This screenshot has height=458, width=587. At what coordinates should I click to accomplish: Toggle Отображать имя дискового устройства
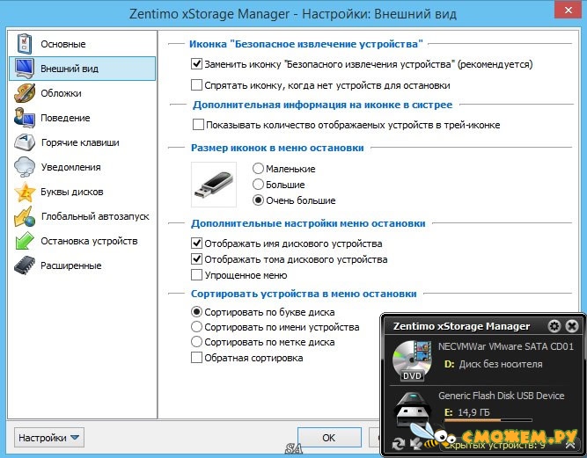196,244
